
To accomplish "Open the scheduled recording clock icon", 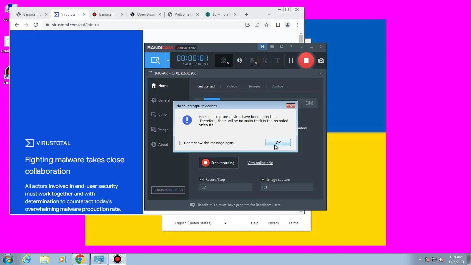I will [x=281, y=47].
